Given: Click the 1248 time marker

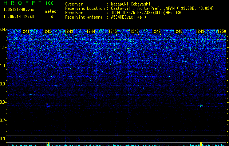Looking at the screenshot, I should pos(178,31).
